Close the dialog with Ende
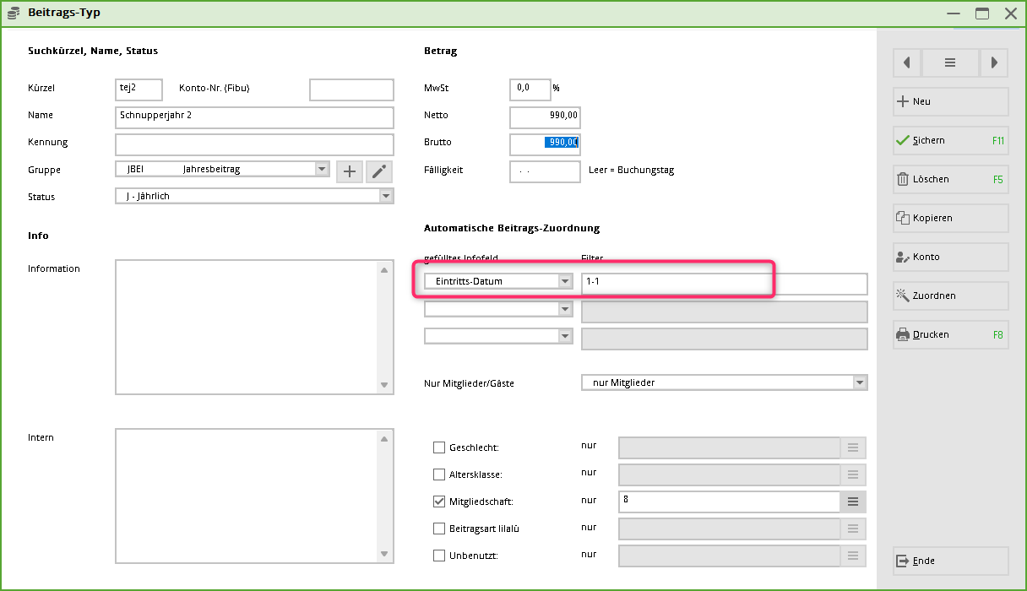Screen dimensions: 1027x591 pyautogui.click(x=950, y=561)
